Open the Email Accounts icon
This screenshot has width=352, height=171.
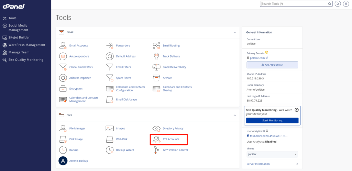[x=63, y=45]
